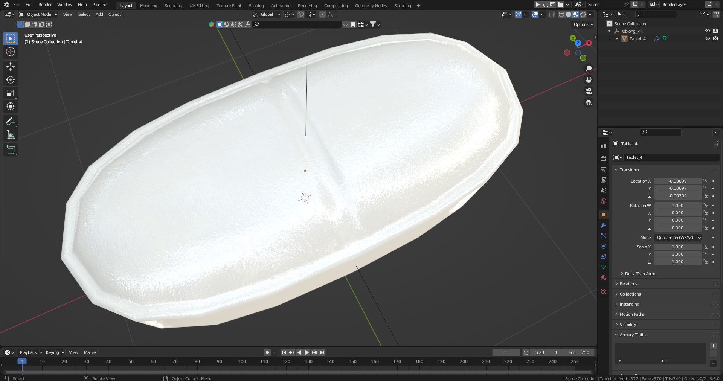
Task: Switch to the UV Editing workspace tab
Action: point(199,6)
